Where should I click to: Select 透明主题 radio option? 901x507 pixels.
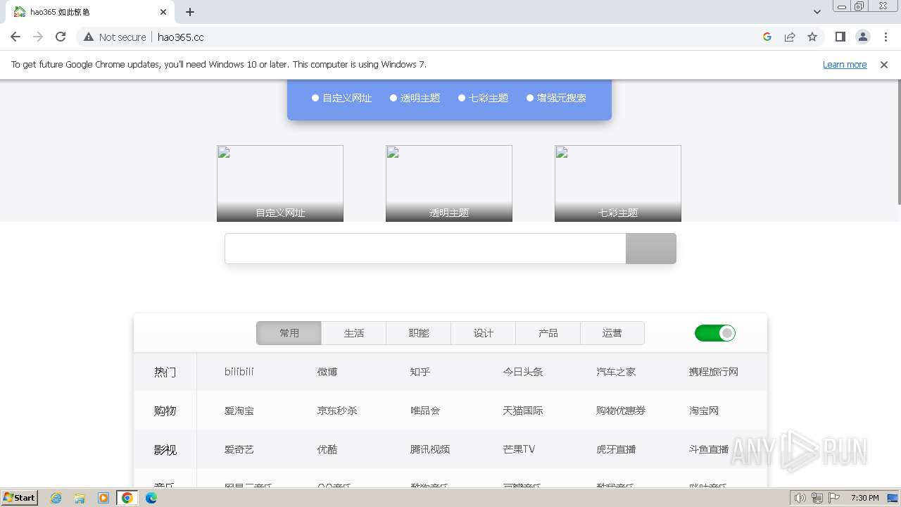point(415,98)
